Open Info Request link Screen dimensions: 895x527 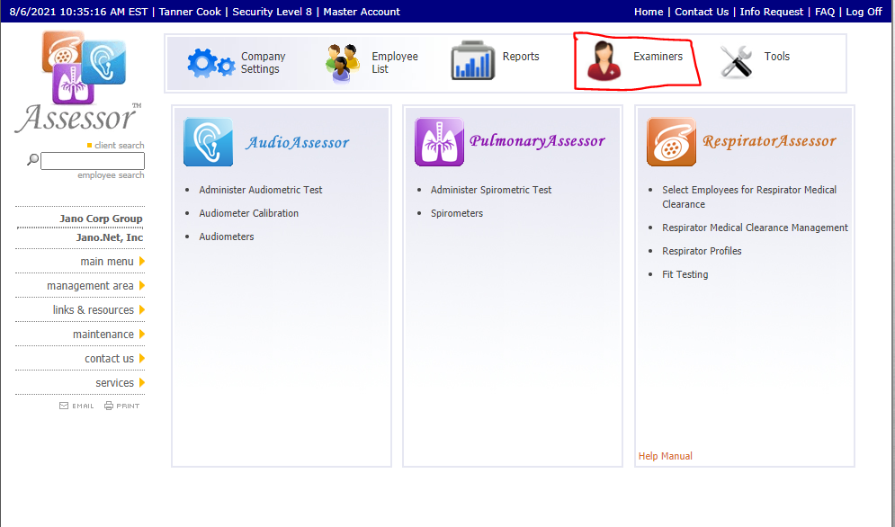click(771, 12)
